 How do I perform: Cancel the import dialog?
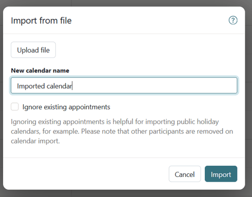click(185, 174)
